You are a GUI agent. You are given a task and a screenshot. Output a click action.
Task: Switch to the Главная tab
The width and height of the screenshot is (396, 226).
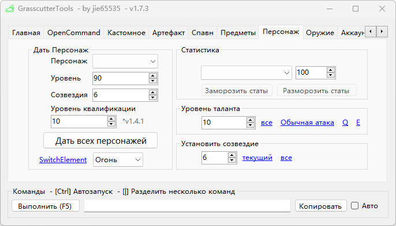[27, 33]
